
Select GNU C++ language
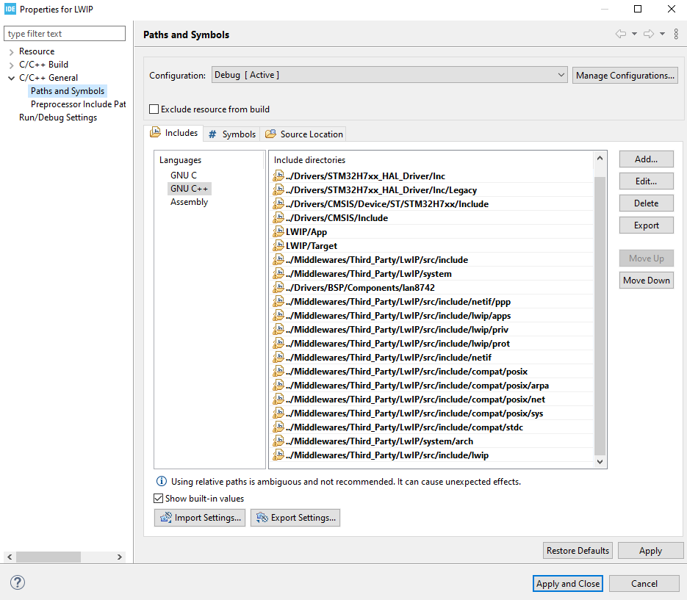click(190, 188)
